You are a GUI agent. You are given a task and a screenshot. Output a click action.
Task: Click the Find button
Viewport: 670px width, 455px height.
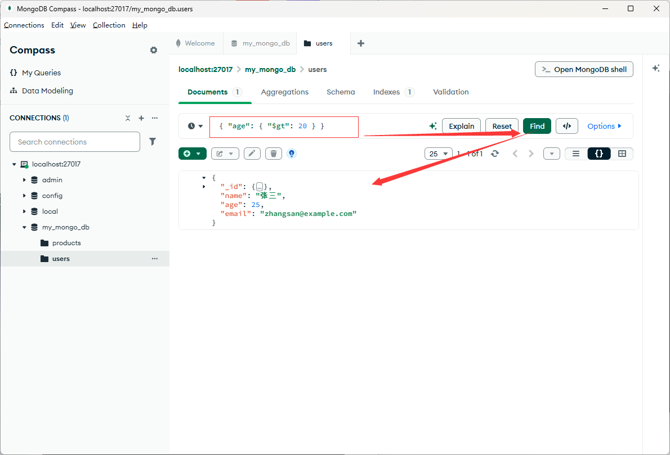pos(537,126)
